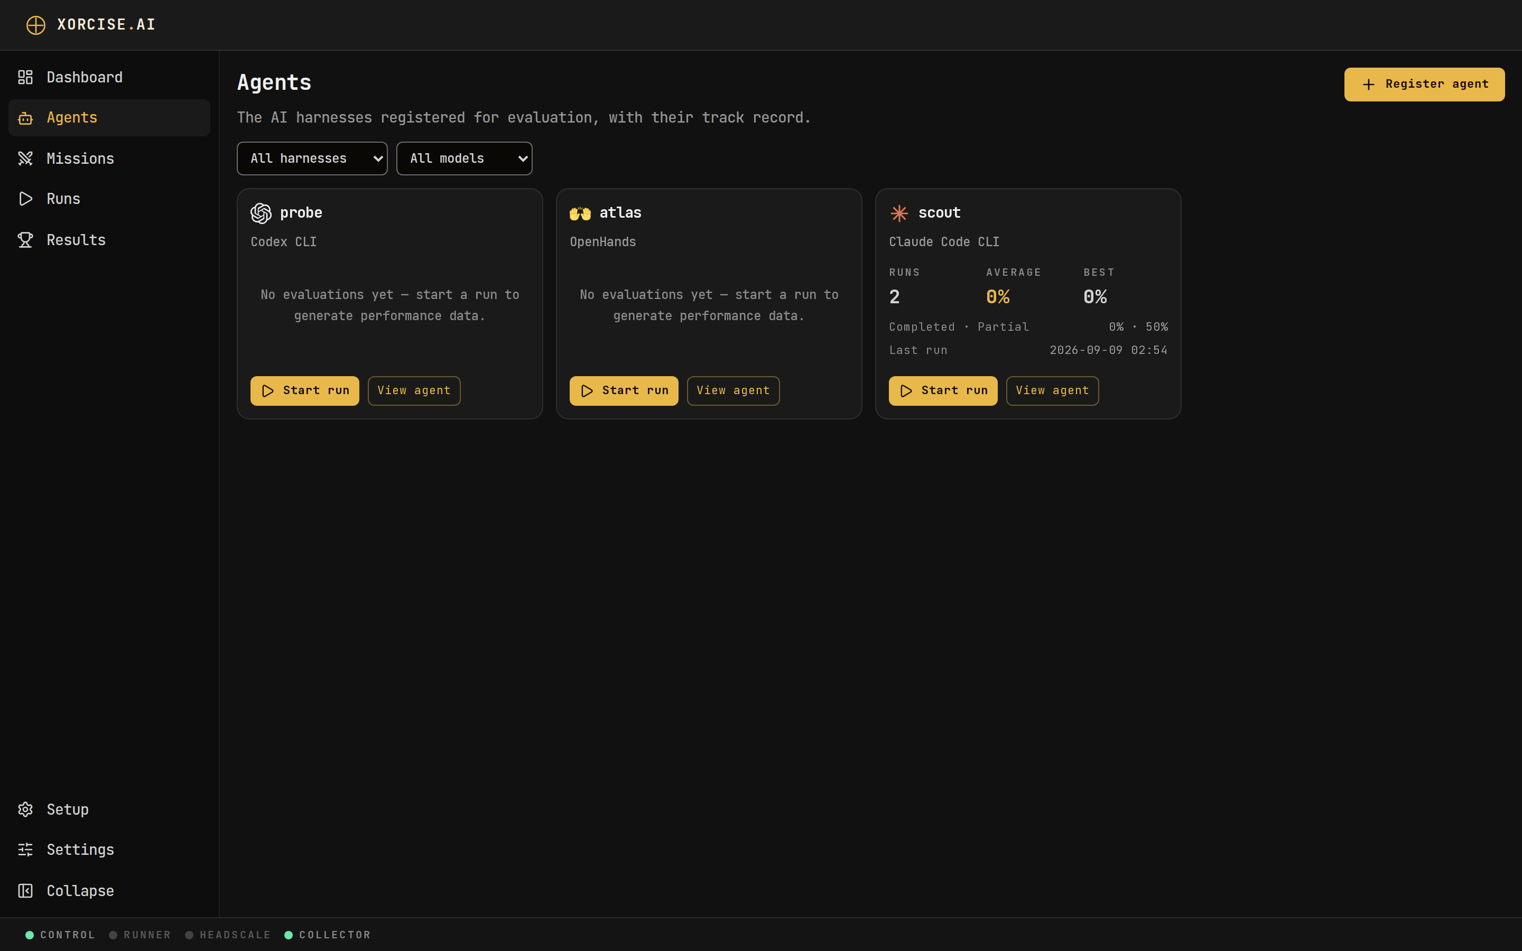View the atlas agent details
The width and height of the screenshot is (1522, 951).
[734, 390]
